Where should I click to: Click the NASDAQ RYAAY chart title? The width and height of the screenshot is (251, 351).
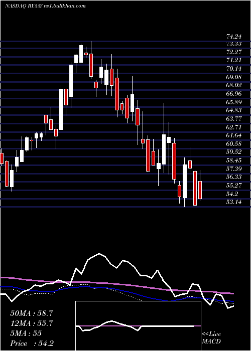(x=45, y=6)
